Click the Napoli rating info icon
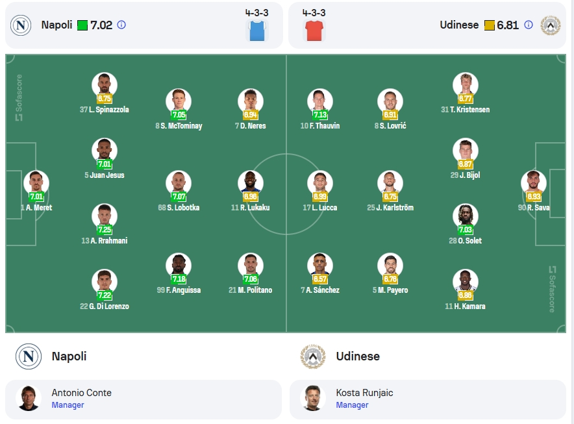The height and width of the screenshot is (424, 574). 121,25
